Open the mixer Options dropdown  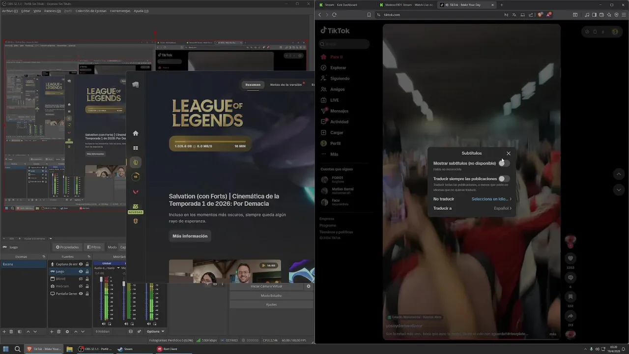point(155,331)
